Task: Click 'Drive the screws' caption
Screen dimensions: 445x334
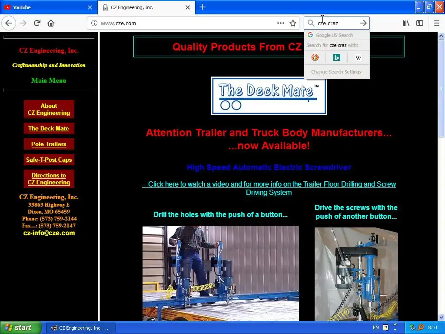Action: tap(356, 212)
